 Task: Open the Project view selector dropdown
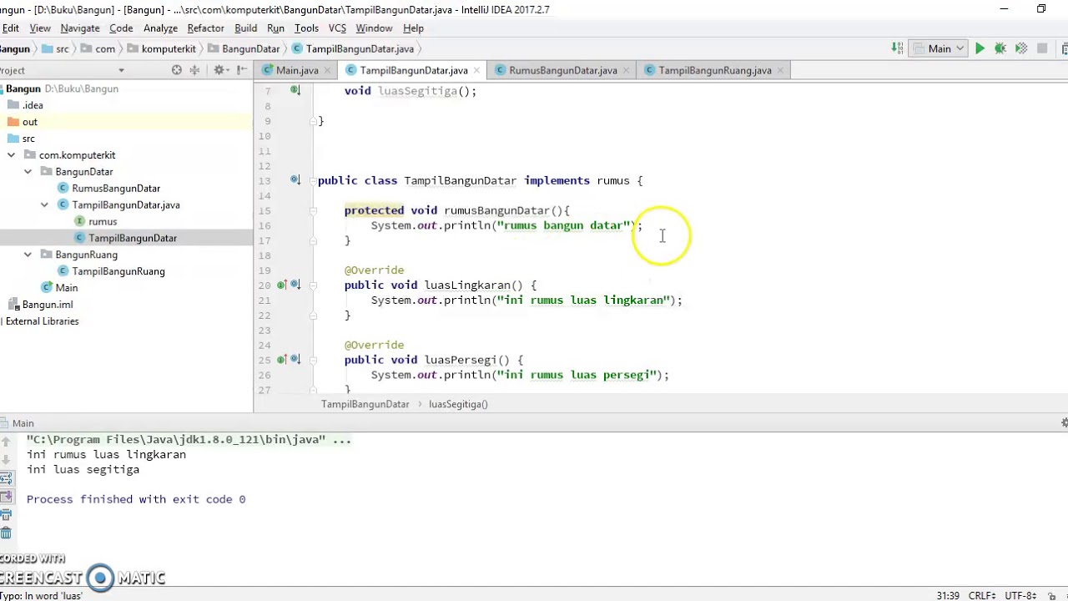(121, 70)
